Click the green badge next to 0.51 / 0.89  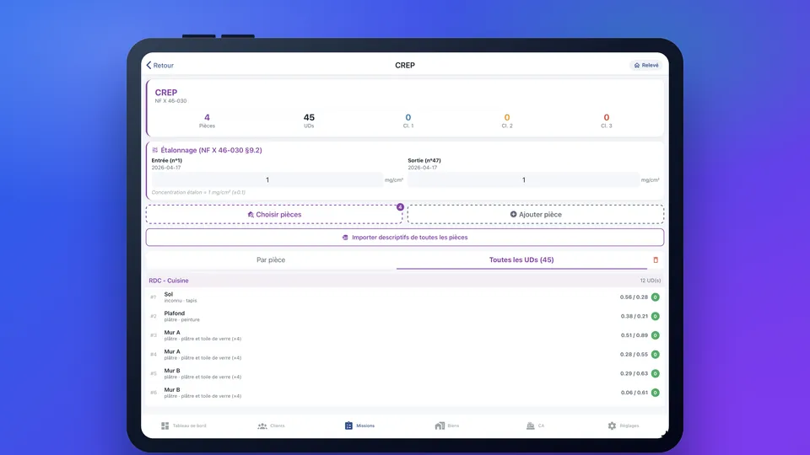(655, 335)
